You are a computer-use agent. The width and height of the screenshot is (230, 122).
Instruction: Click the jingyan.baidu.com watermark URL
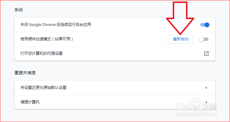coord(197,114)
